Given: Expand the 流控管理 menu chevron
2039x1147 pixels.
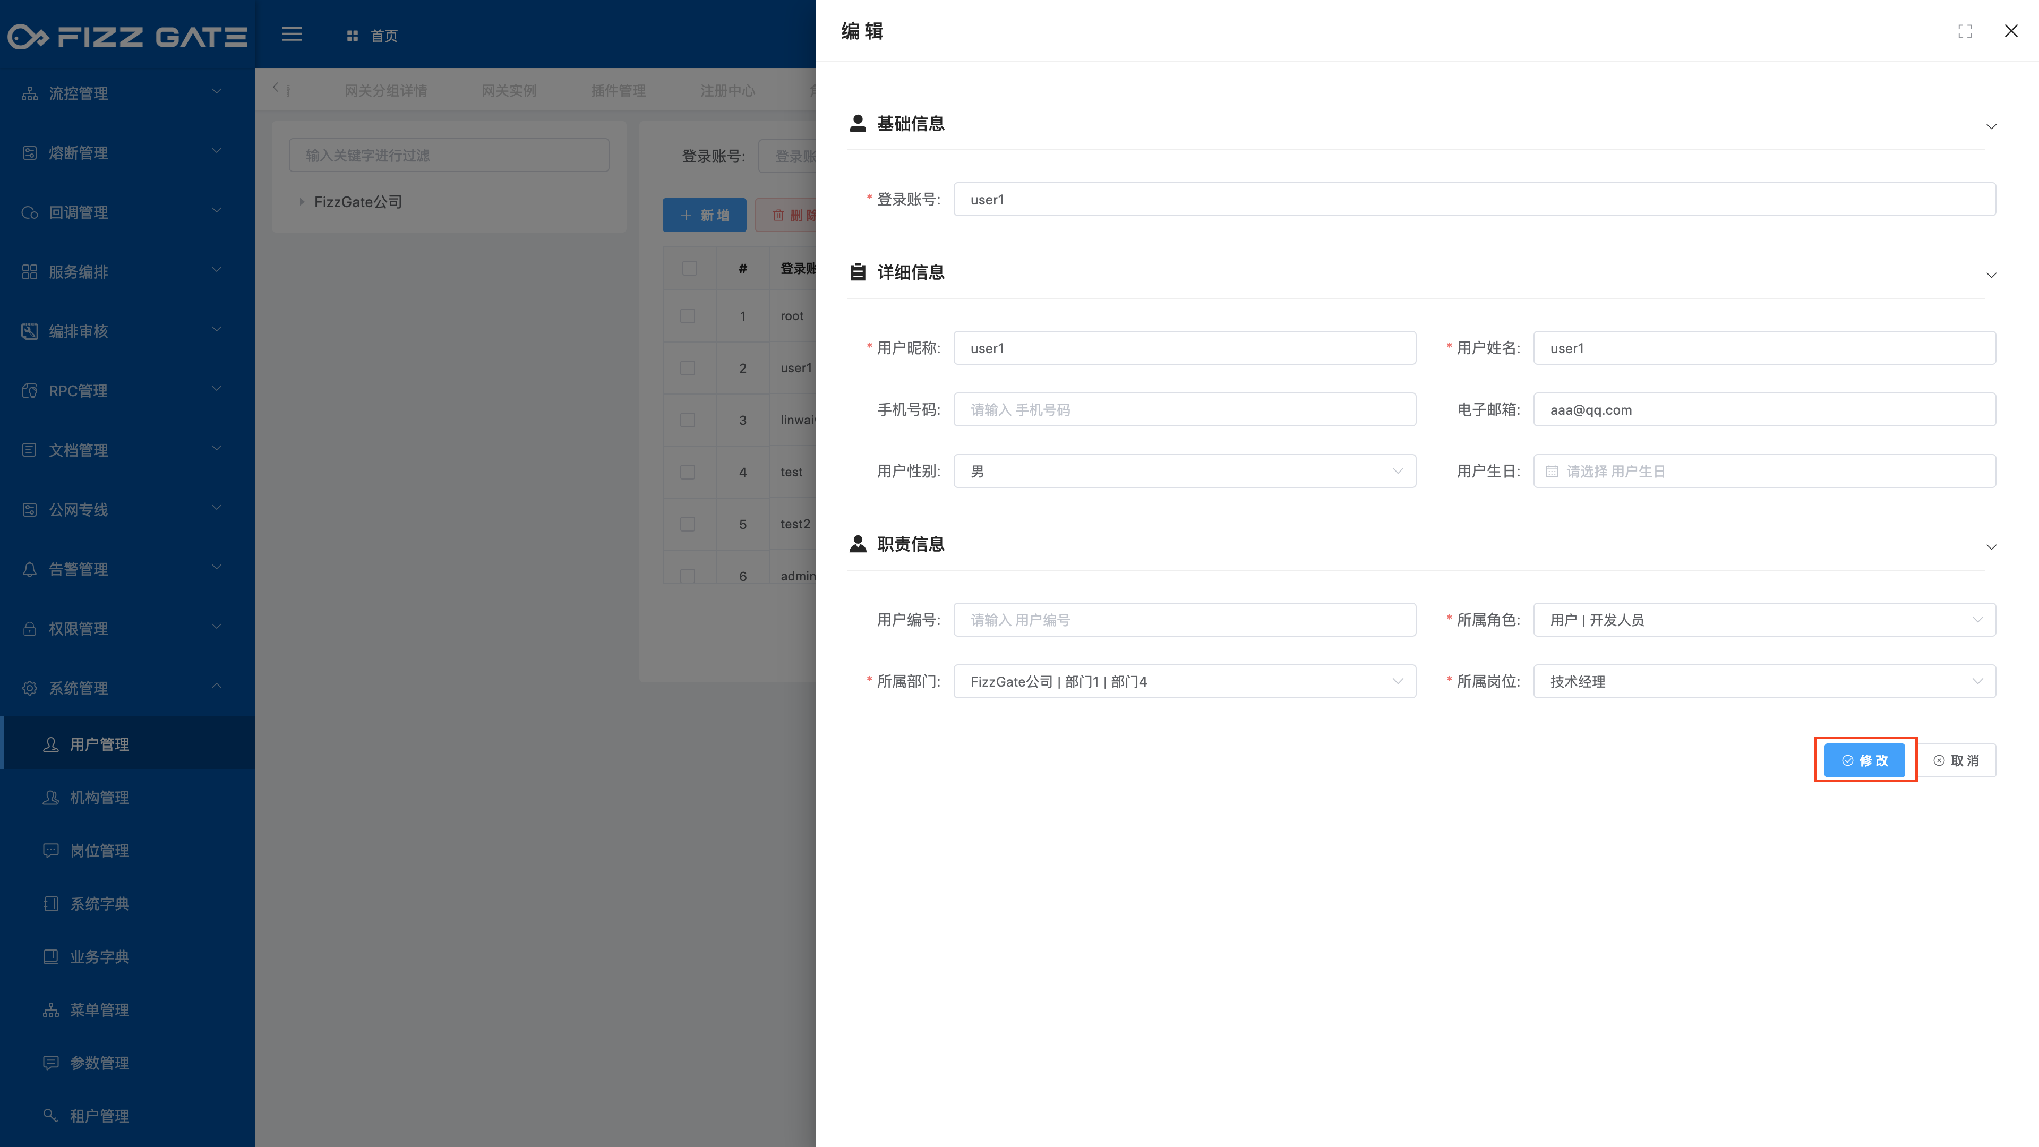Looking at the screenshot, I should click(x=216, y=92).
